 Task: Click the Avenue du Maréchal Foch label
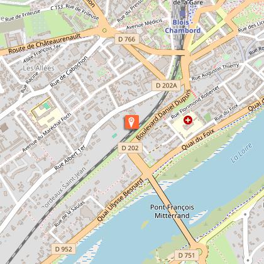47,133
